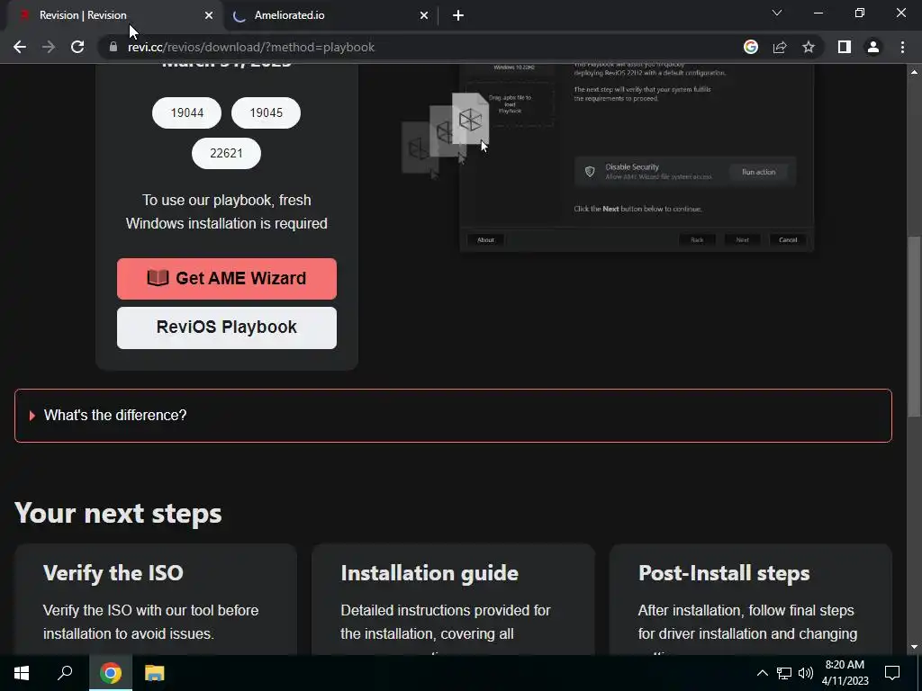Viewport: 922px width, 691px height.
Task: View site info via padlock icon
Action: [x=113, y=47]
